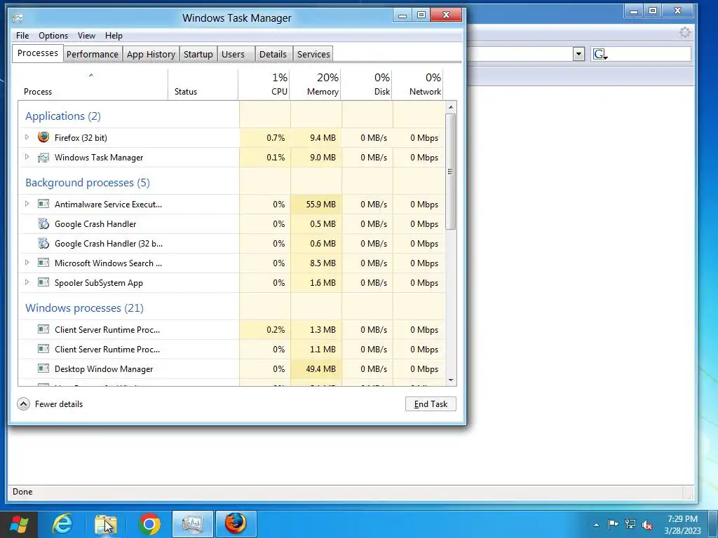The width and height of the screenshot is (718, 538).
Task: Click the 49.4 MB memory value
Action: [320, 368]
